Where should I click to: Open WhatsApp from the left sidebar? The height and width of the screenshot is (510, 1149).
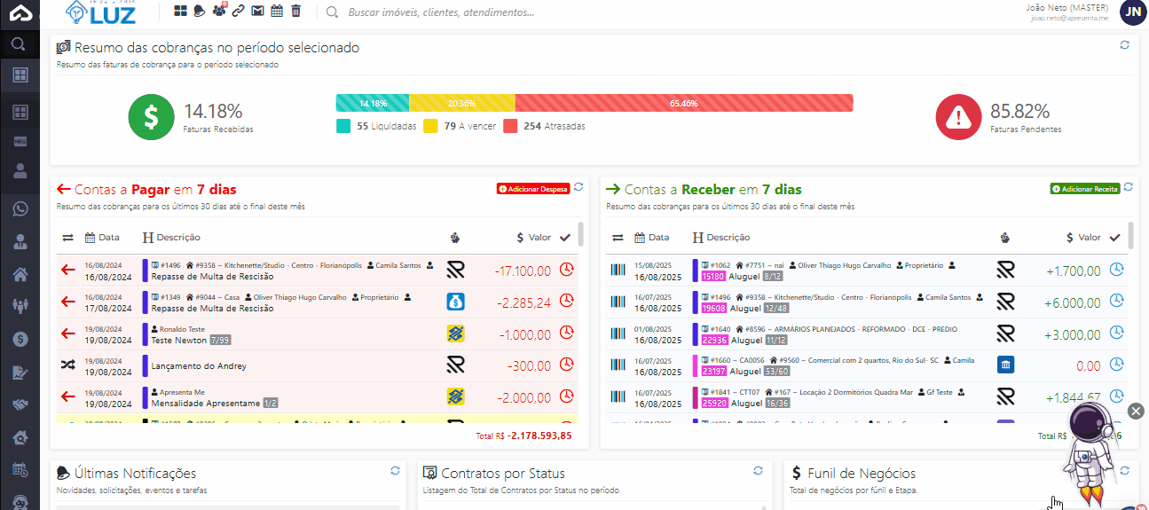pos(20,209)
